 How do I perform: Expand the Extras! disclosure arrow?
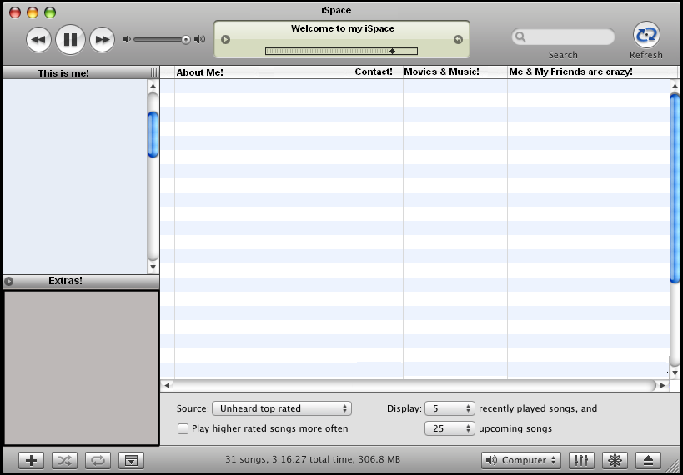[8, 282]
